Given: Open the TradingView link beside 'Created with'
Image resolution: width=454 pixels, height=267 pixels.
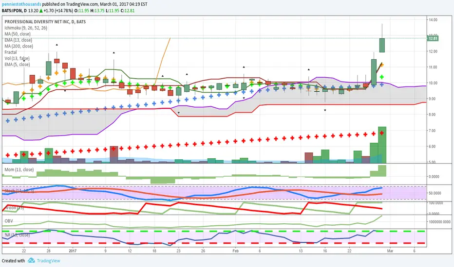Looking at the screenshot, I should click(x=48, y=261).
